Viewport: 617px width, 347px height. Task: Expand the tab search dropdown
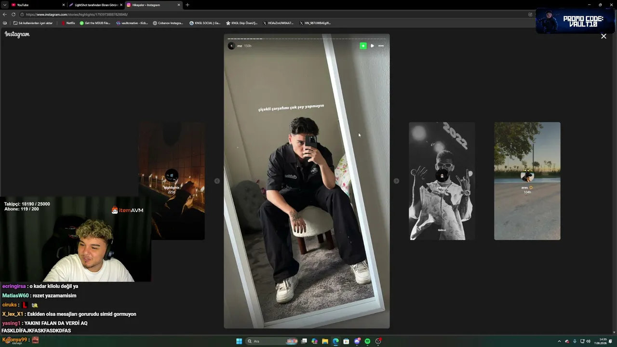coord(5,5)
